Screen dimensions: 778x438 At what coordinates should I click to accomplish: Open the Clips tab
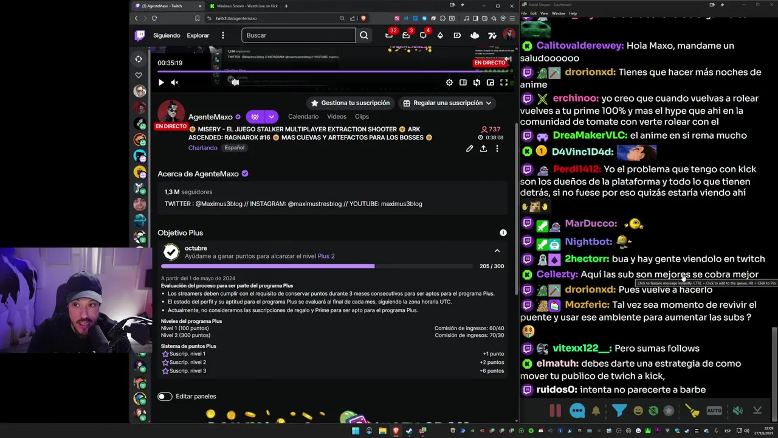click(362, 116)
